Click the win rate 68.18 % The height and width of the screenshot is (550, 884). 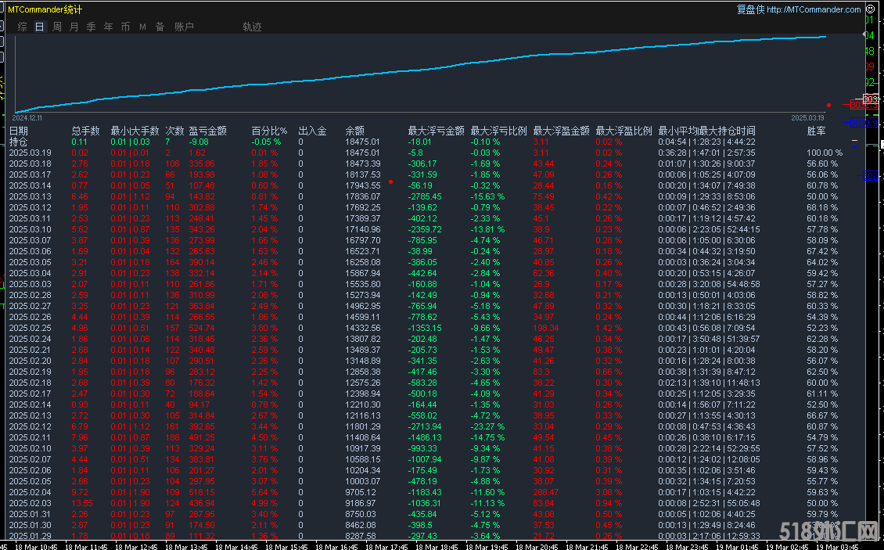pos(822,207)
